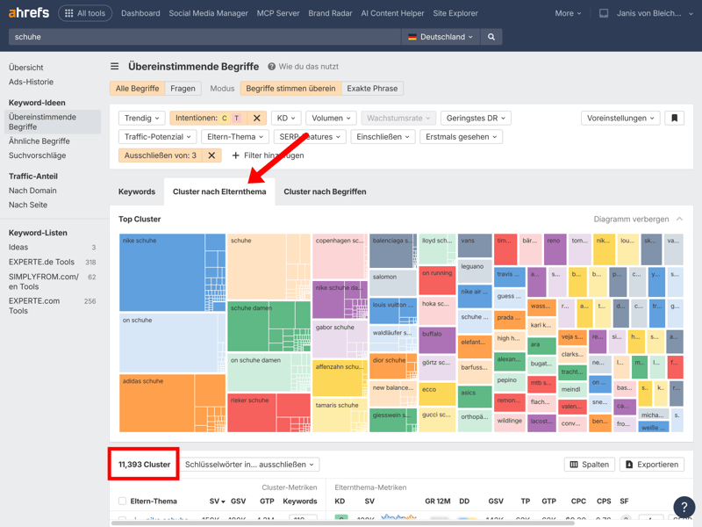Click the search magnifier button
The height and width of the screenshot is (527, 702).
click(491, 37)
